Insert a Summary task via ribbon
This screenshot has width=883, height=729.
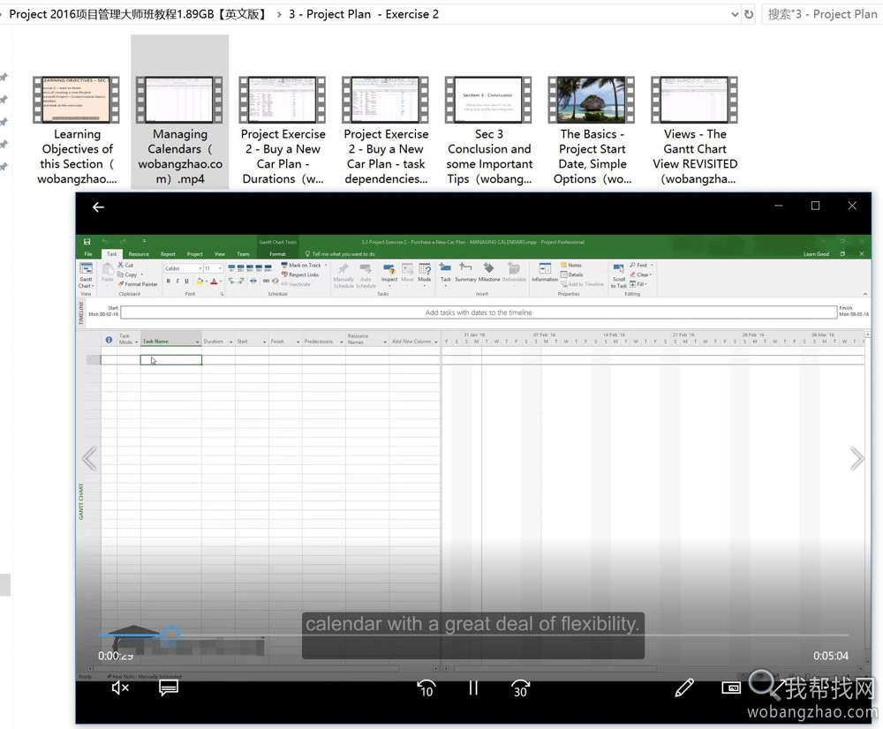pyautogui.click(x=465, y=273)
